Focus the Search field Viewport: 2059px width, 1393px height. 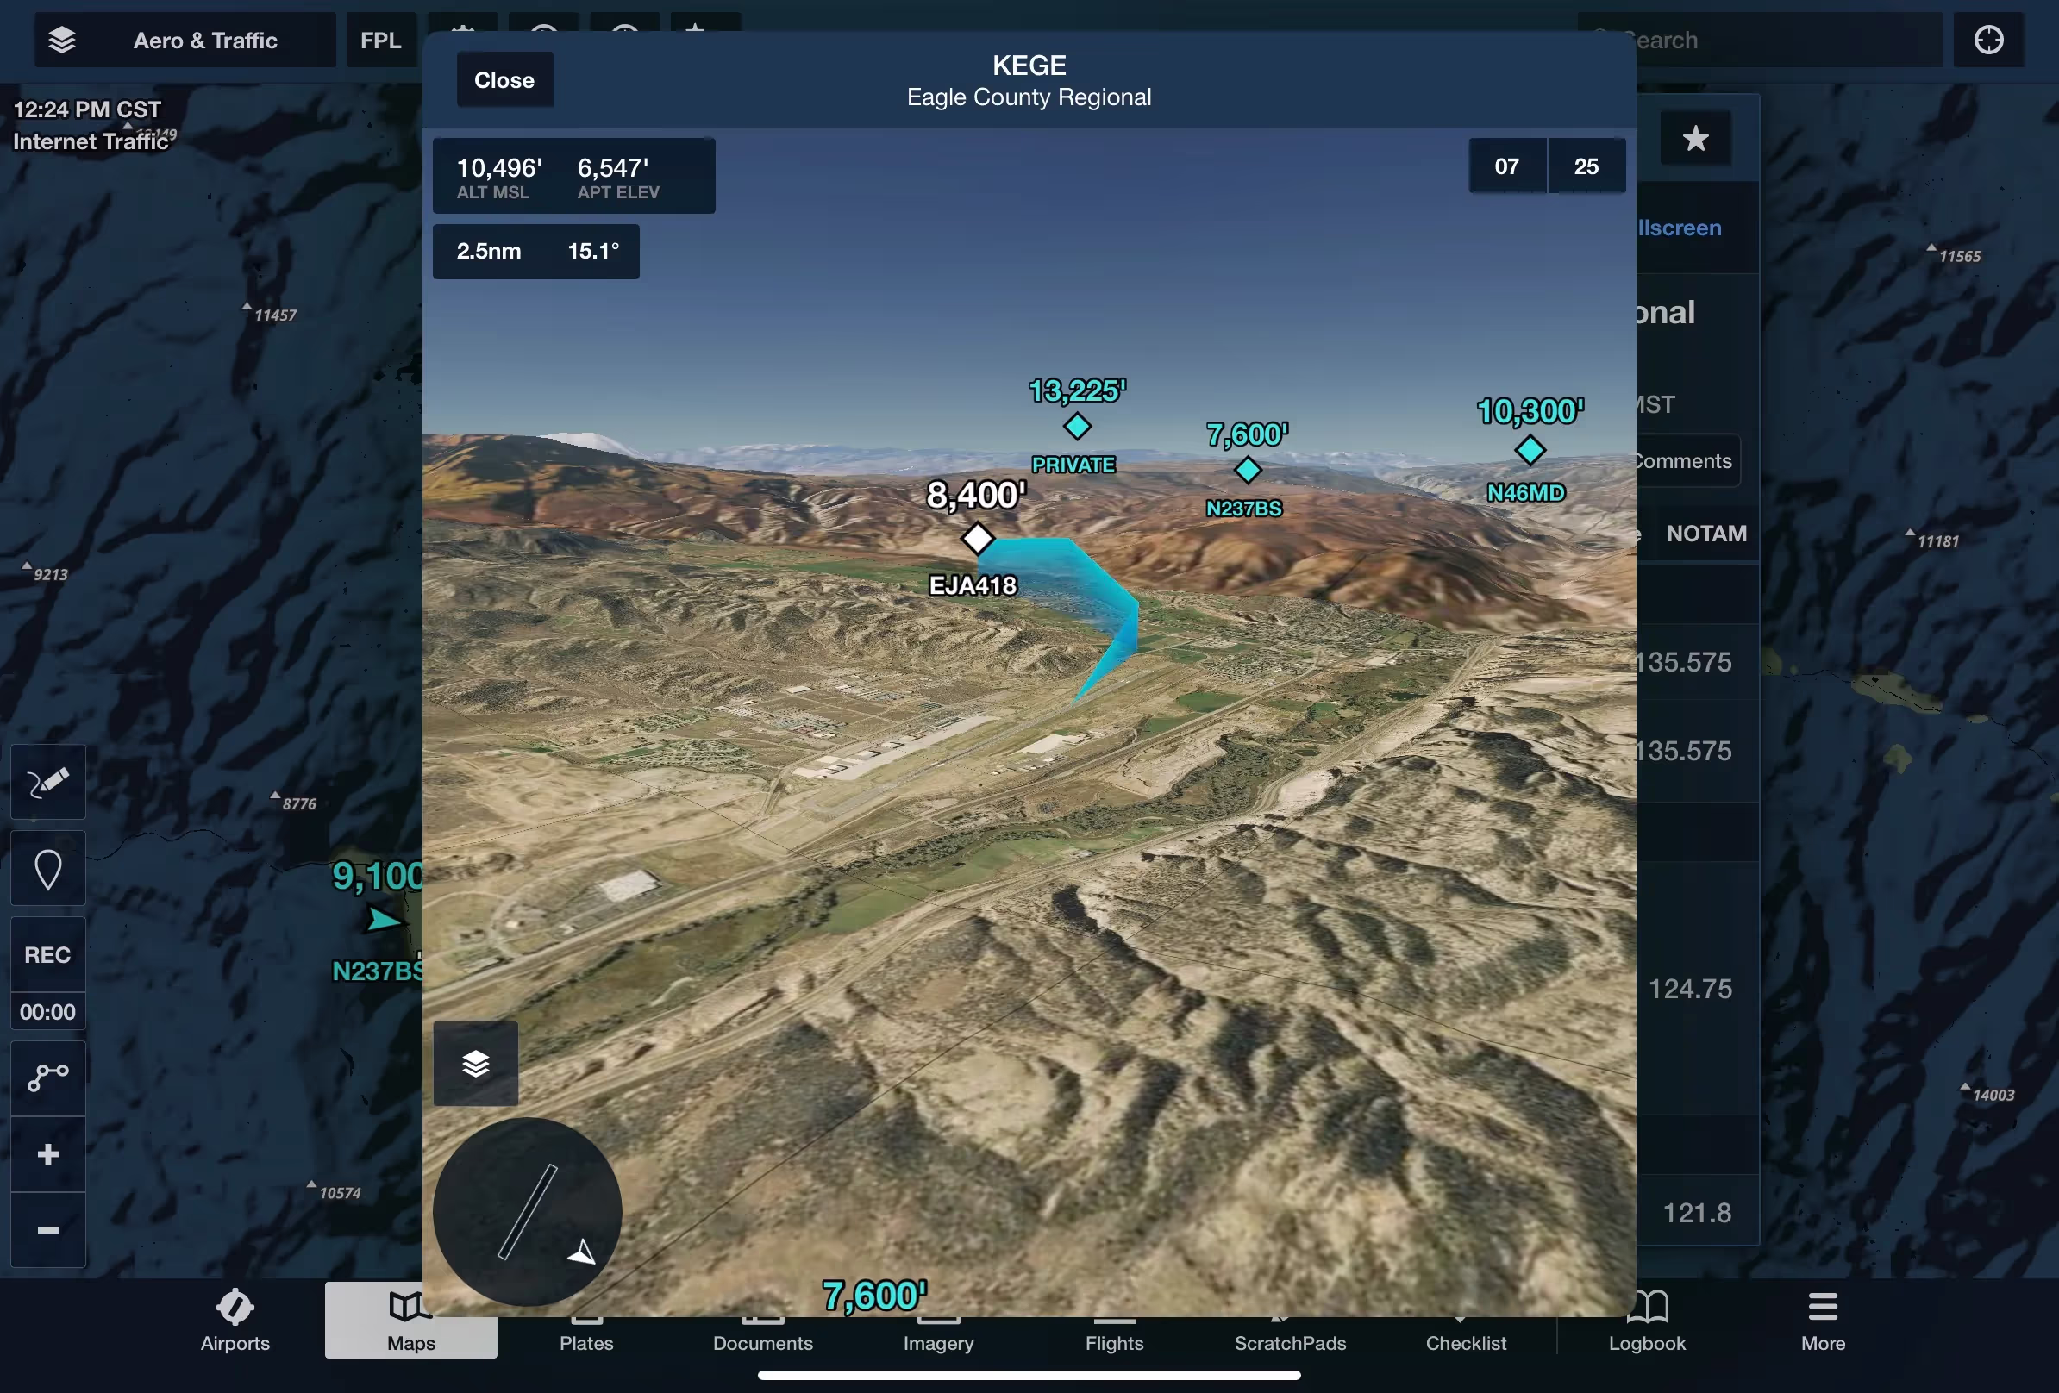click(1760, 40)
